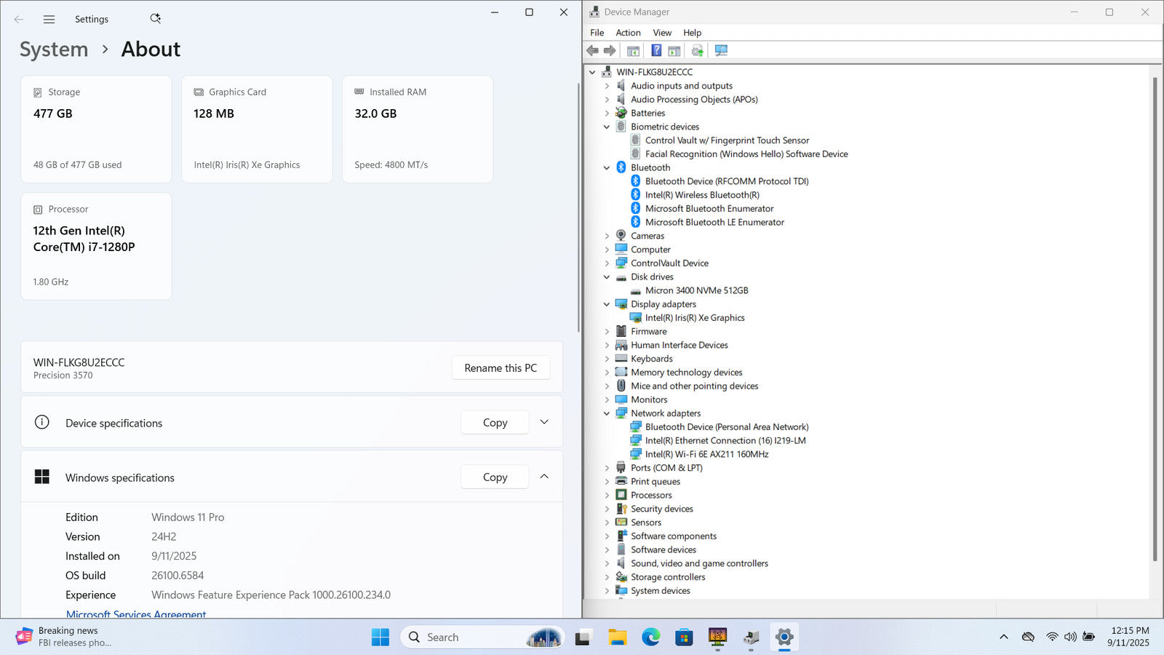Open the Action menu

[x=628, y=33]
